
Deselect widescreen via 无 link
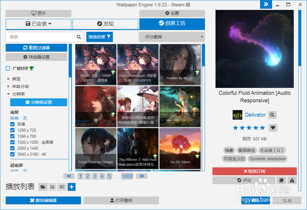(25, 118)
